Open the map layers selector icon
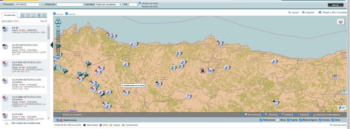This screenshot has width=350, height=129. (341, 22)
